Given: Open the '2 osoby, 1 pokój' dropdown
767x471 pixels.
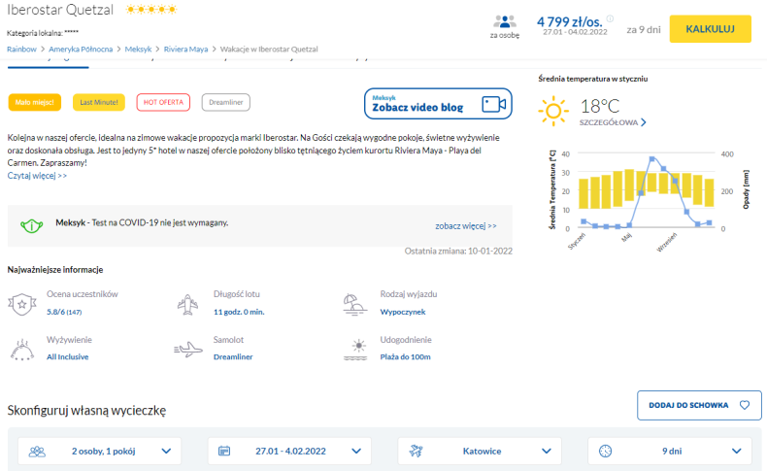Looking at the screenshot, I should click(x=99, y=451).
